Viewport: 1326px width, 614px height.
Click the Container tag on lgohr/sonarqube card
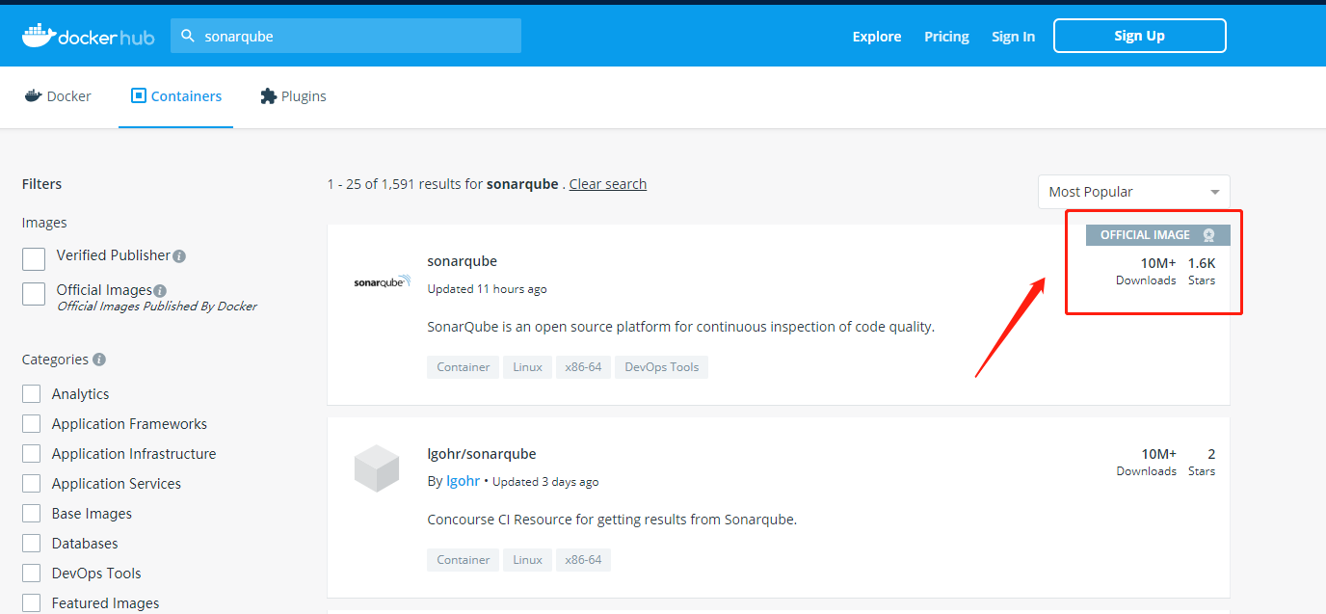pyautogui.click(x=464, y=560)
